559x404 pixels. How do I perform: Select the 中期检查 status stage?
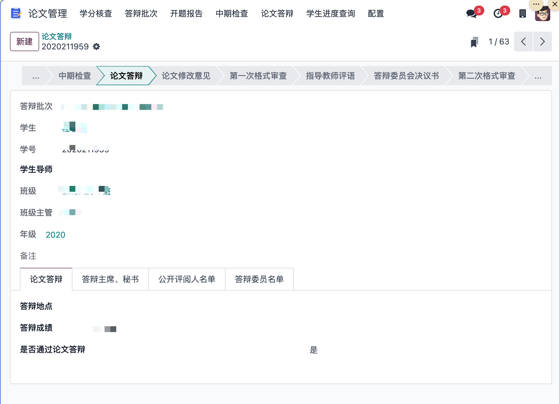point(75,76)
